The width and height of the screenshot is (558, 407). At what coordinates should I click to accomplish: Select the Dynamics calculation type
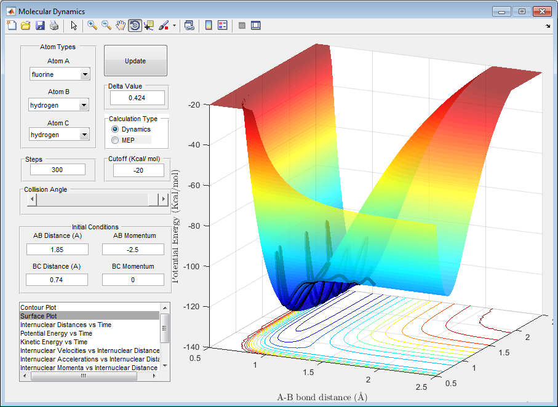click(115, 129)
